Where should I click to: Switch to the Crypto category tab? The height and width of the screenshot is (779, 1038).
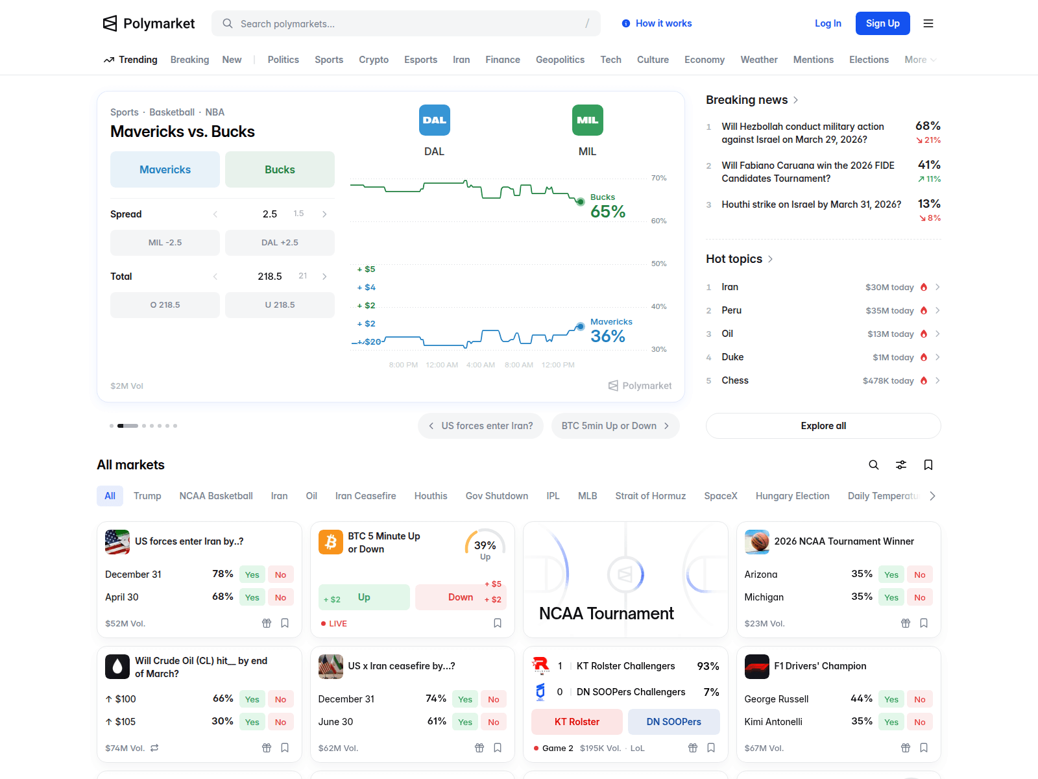tap(374, 60)
